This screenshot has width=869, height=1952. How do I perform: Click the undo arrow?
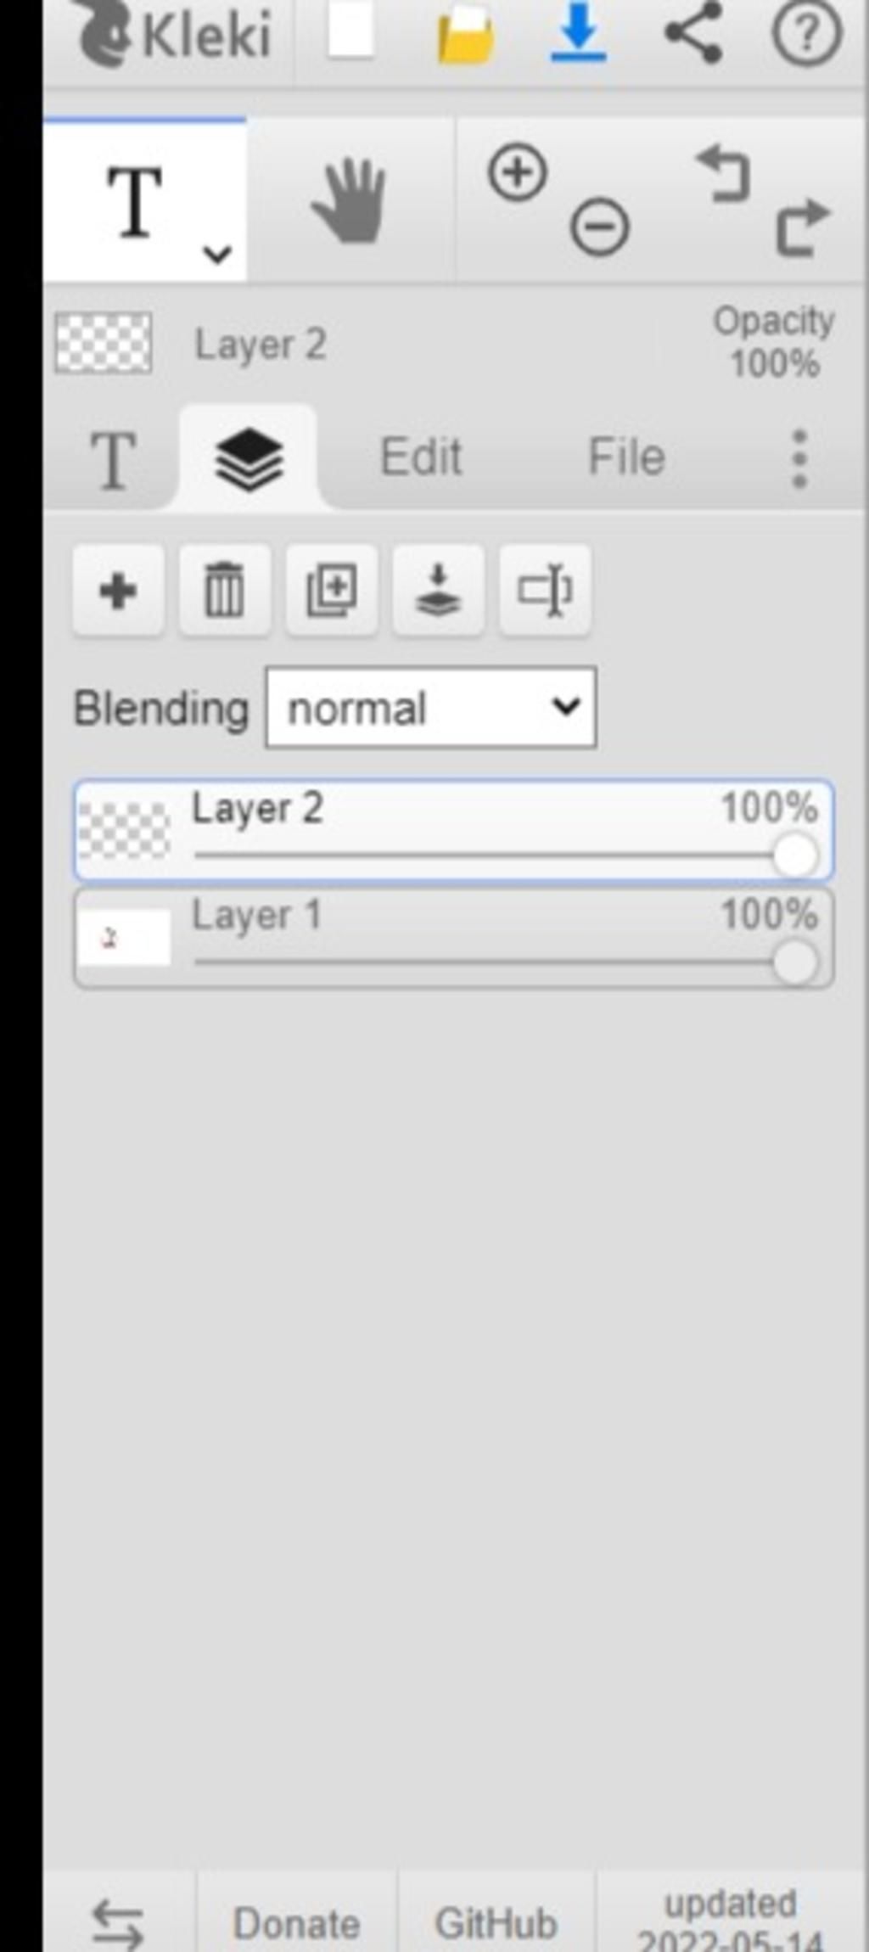[x=722, y=173]
